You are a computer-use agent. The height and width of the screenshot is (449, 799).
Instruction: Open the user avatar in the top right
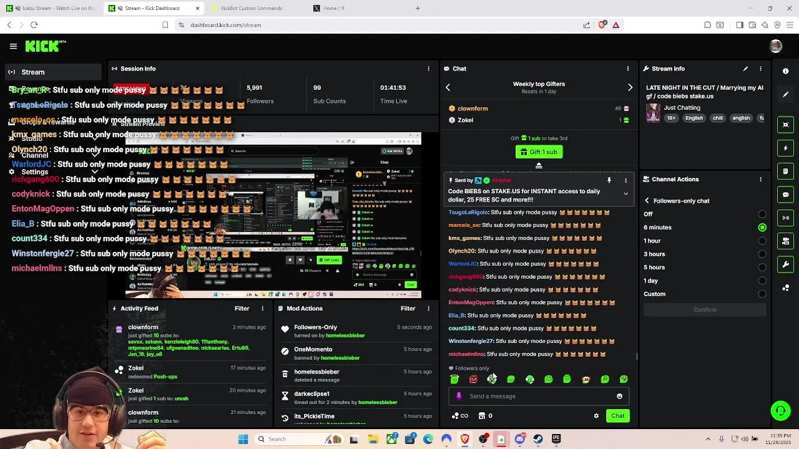click(776, 46)
